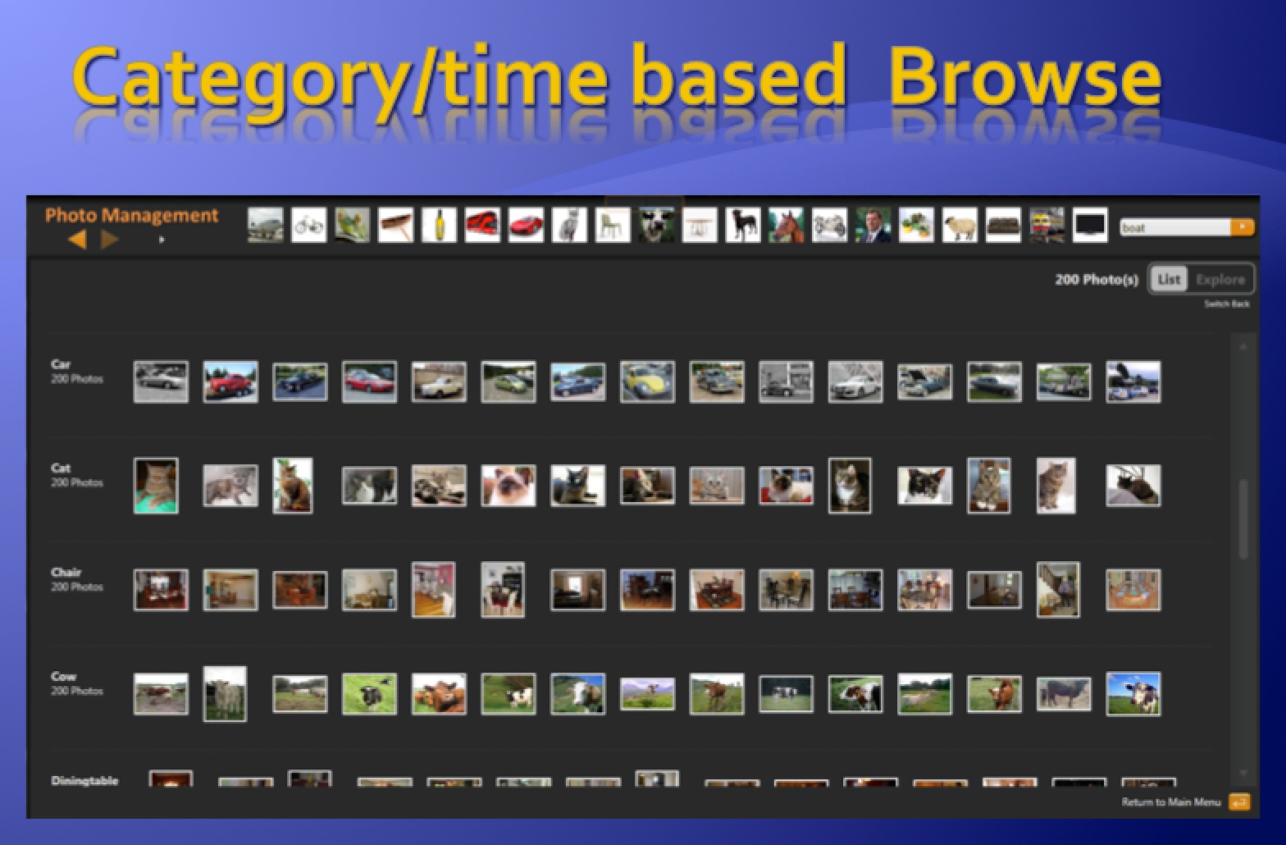Select the red bus category icon
The height and width of the screenshot is (845, 1286).
[x=483, y=225]
